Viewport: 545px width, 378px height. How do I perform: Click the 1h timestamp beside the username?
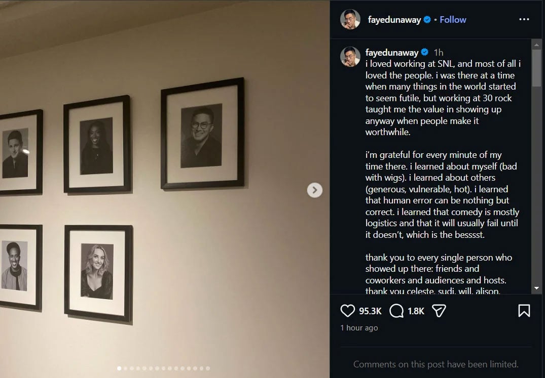[438, 52]
